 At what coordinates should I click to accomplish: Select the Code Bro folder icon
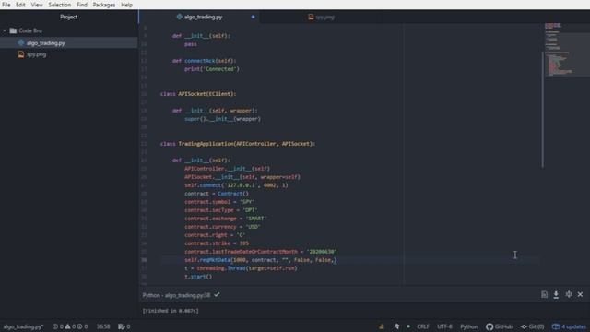click(13, 30)
